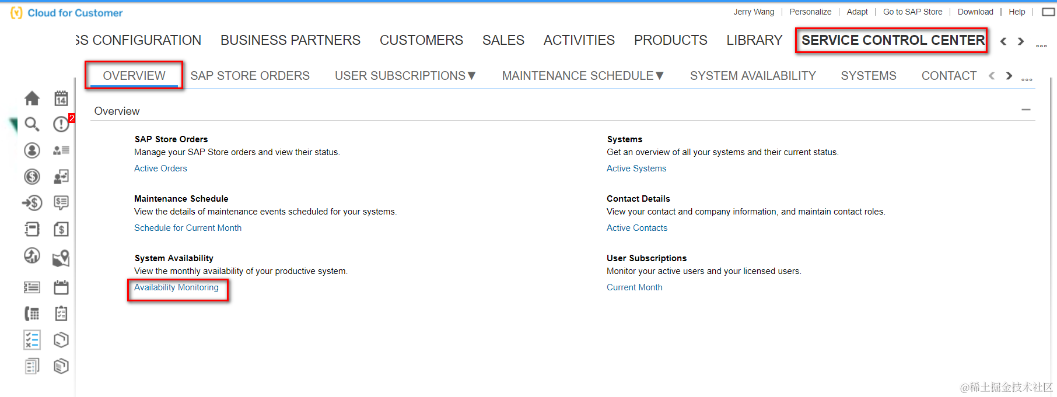Open the Help link
1057x397 pixels.
1017,12
